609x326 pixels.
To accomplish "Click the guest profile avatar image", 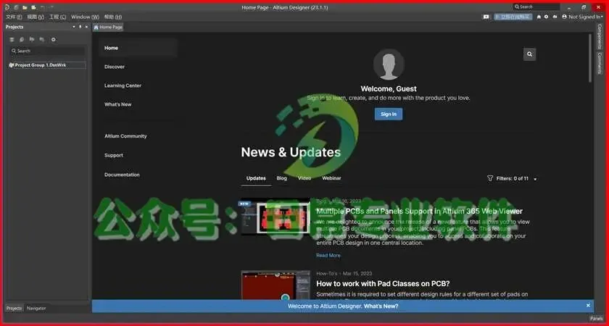I will 389,64.
